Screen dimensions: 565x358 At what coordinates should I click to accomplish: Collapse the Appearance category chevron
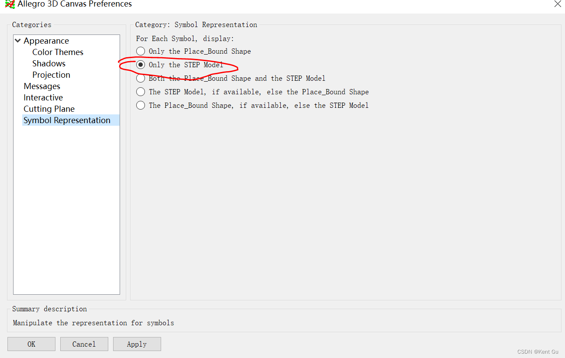(18, 41)
